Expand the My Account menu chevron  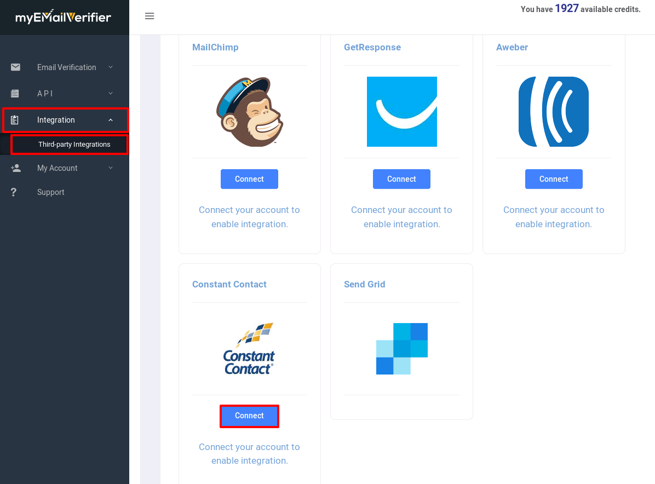[x=111, y=168]
